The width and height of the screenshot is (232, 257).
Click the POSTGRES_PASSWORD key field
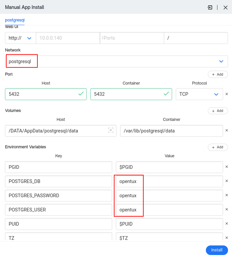pos(59,196)
